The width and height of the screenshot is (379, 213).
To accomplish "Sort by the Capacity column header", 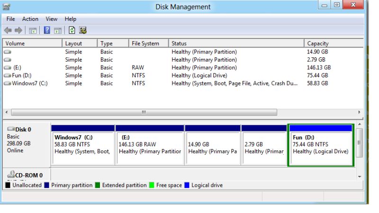I will (334, 43).
